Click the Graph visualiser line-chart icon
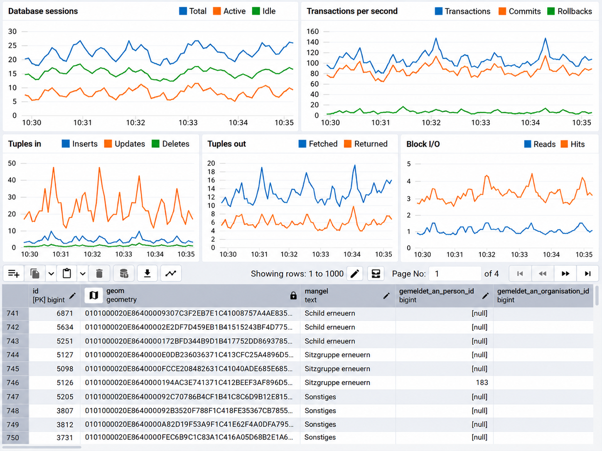 point(171,274)
